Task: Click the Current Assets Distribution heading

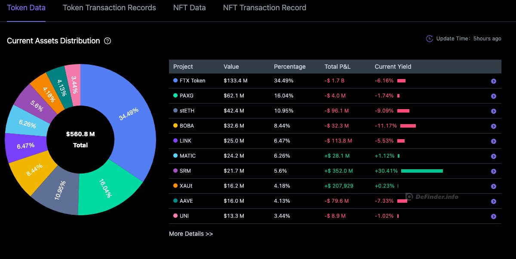Action: point(53,41)
